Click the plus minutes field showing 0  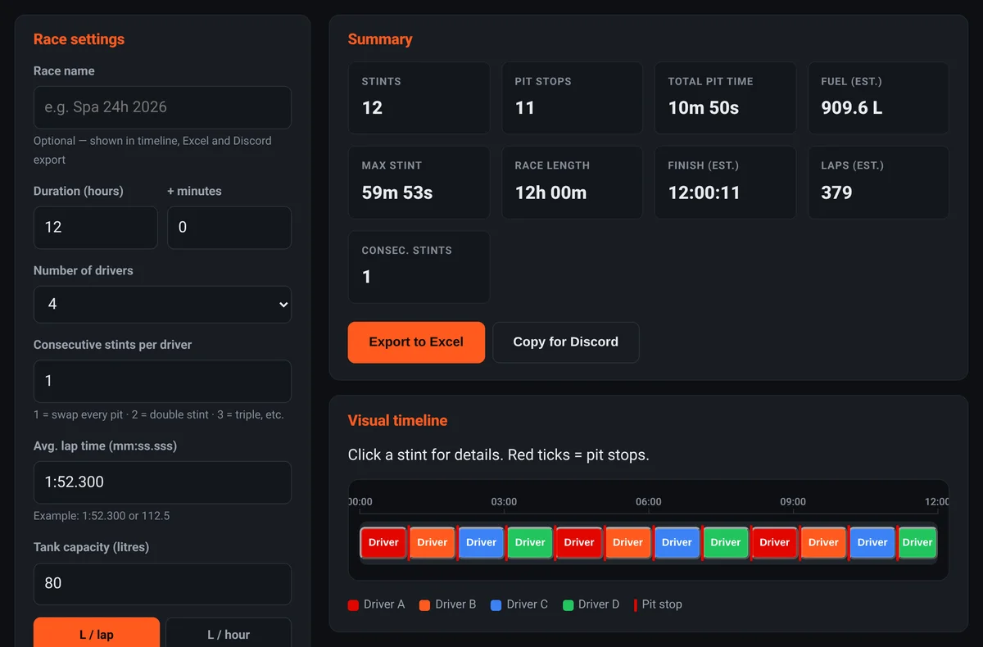click(x=229, y=228)
